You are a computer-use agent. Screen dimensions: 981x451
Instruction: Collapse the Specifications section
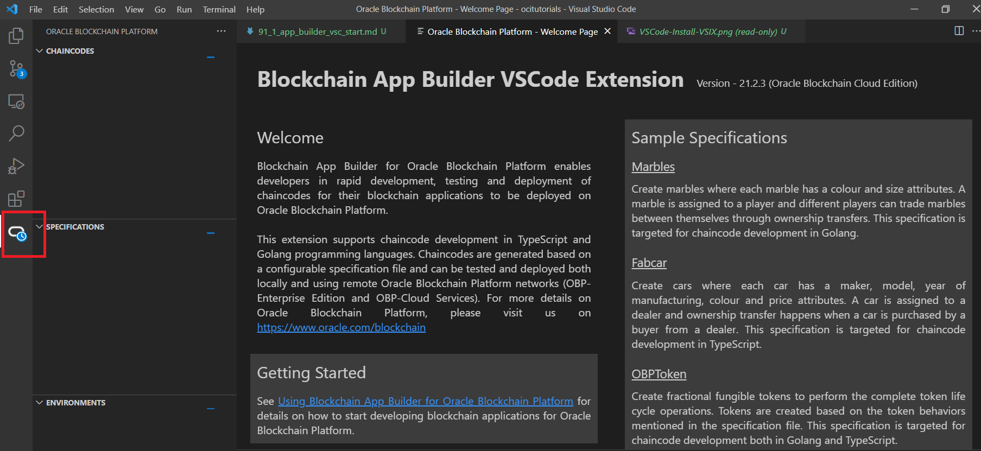[x=40, y=227]
